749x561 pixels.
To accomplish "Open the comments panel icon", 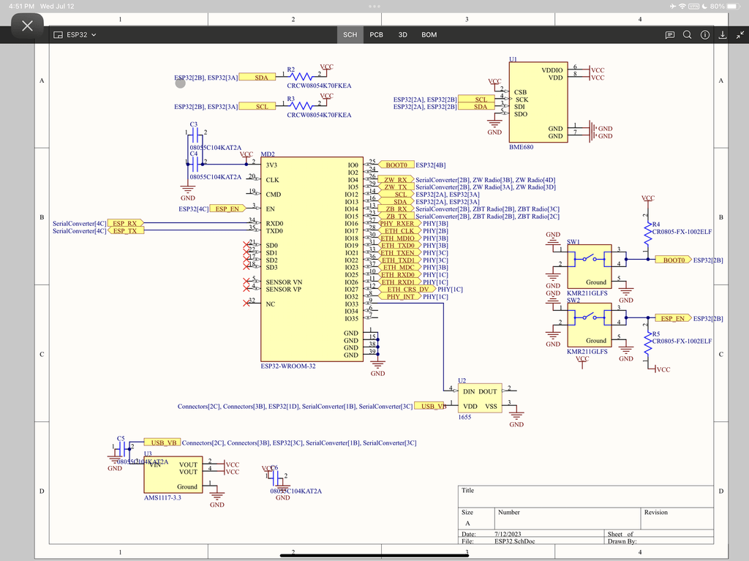I will [x=670, y=35].
